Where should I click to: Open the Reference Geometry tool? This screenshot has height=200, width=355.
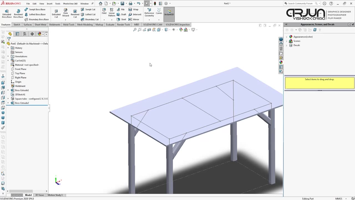tap(149, 12)
